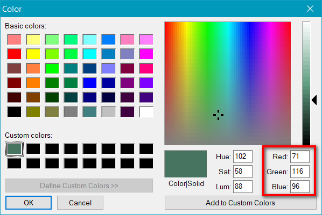Pick the yellow swatch in second row

tap(33, 54)
